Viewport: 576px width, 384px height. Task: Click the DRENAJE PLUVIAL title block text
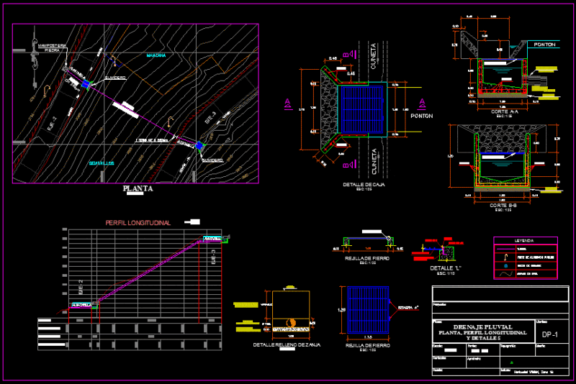coord(482,326)
